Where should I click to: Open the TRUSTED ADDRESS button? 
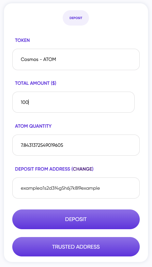[x=76, y=247]
